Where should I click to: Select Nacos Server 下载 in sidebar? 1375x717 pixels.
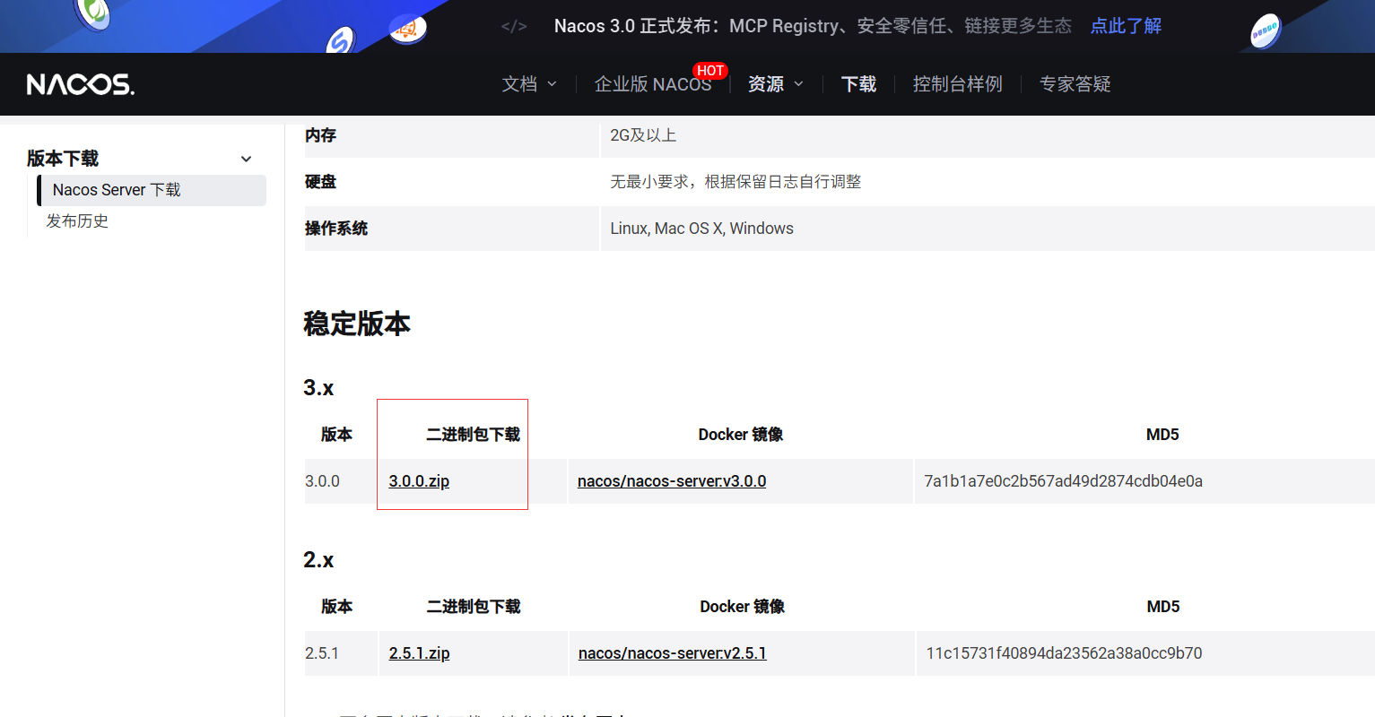[152, 190]
